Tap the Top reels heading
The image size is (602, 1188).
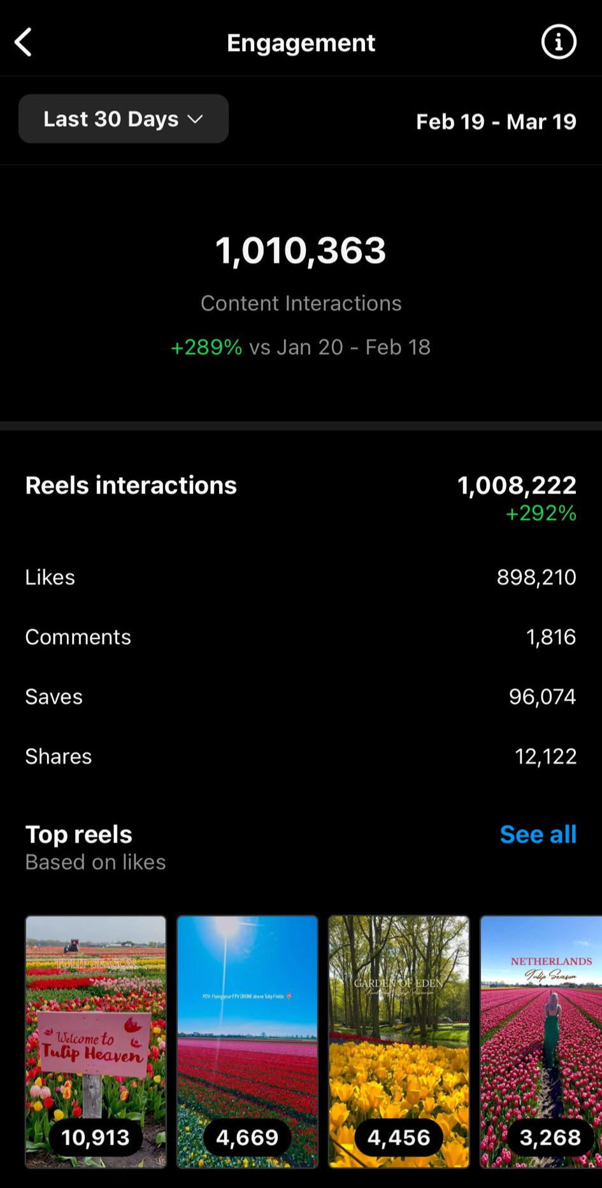tap(79, 834)
